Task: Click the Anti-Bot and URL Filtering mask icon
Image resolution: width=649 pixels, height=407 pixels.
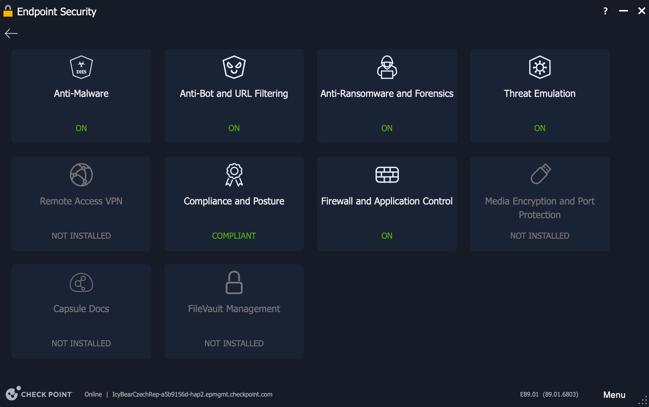Action: click(234, 67)
